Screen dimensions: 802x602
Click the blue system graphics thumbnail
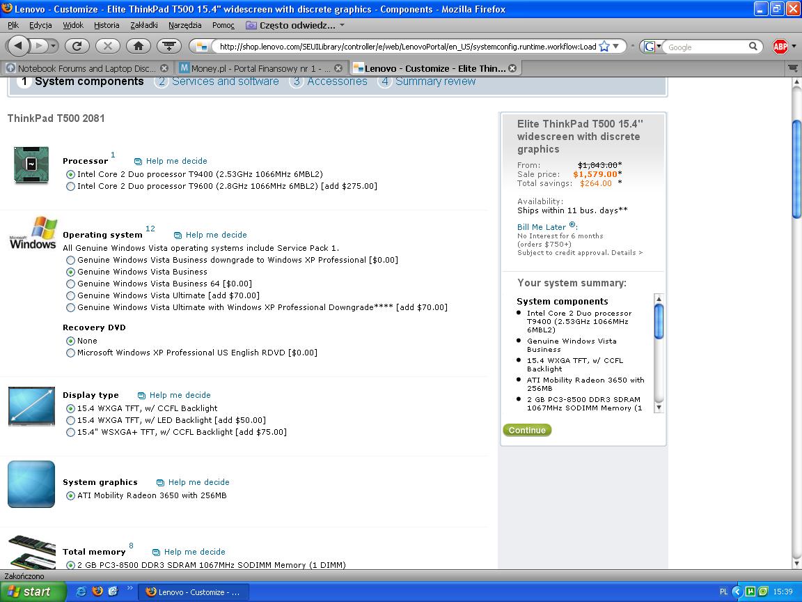[31, 484]
